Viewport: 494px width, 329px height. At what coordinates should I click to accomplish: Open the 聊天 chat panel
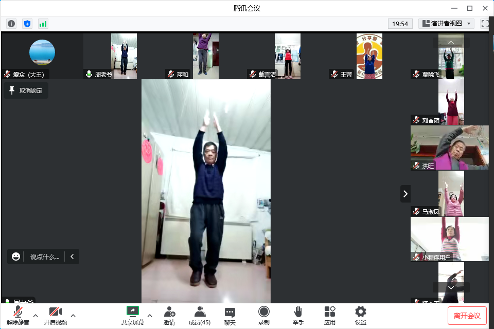pos(230,315)
